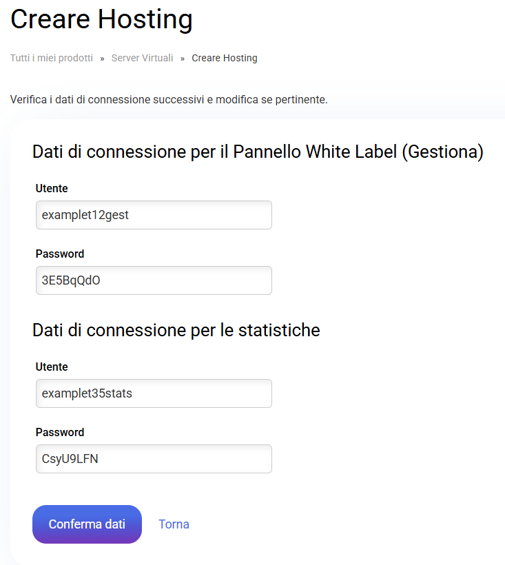The width and height of the screenshot is (505, 565).
Task: Click the » separator after 'Tutti i miei prodotti'
Action: [x=102, y=59]
